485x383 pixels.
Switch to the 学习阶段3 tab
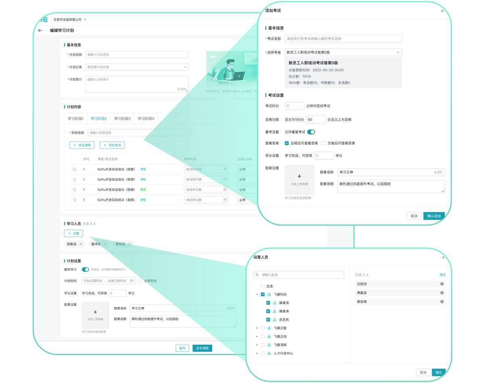point(122,119)
